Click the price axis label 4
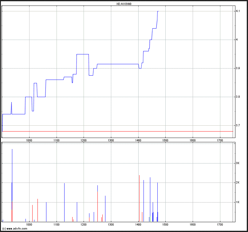The image size is (248, 232). [237, 40]
